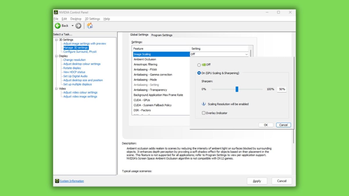This screenshot has height=196, width=349.
Task: Click the Back navigation arrow icon
Action: tap(58, 26)
